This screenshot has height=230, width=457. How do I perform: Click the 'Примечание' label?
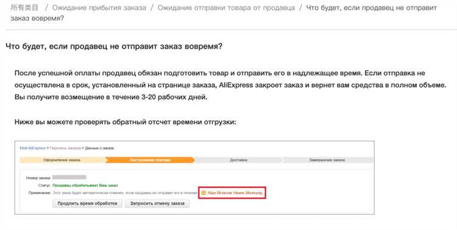[x=40, y=193]
